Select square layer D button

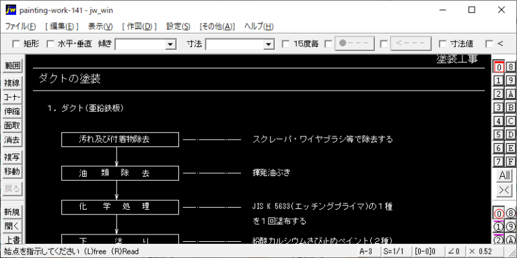(511, 134)
